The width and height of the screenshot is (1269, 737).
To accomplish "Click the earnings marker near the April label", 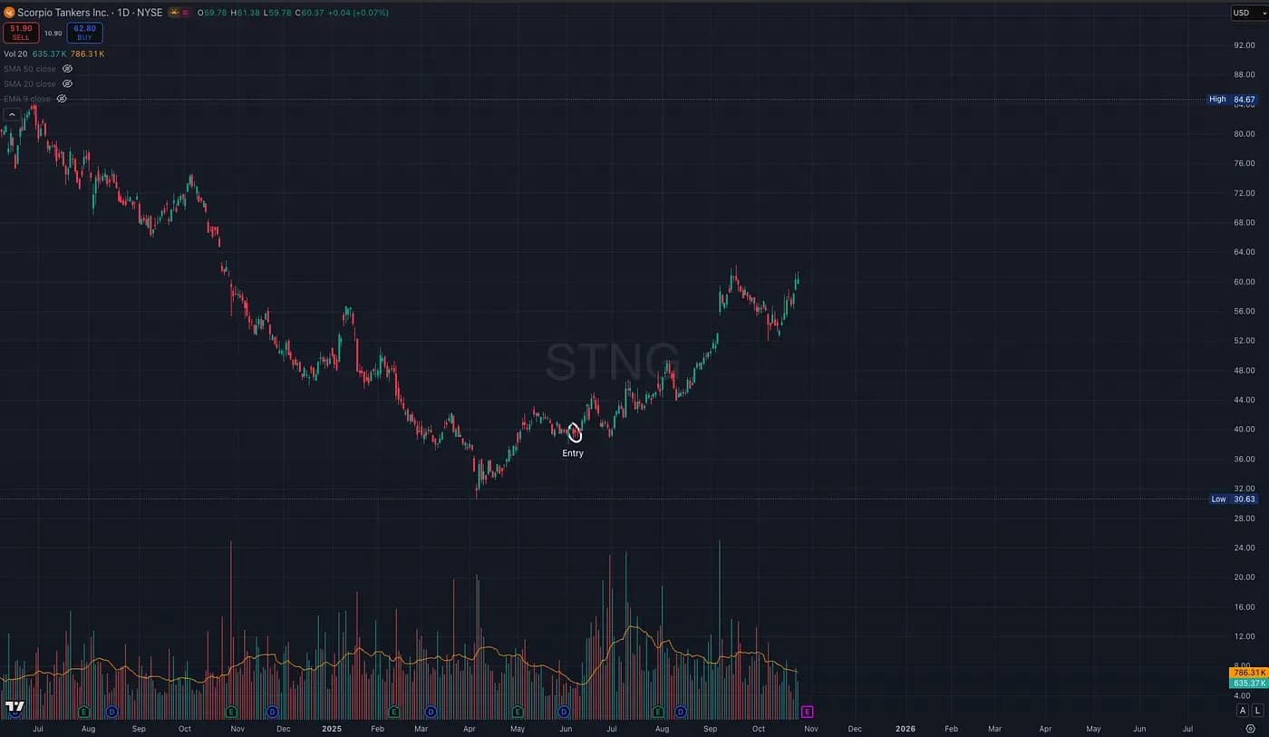I will (517, 711).
